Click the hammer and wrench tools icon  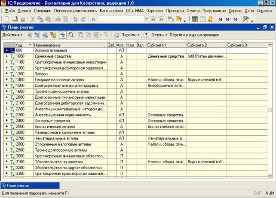coord(246,19)
